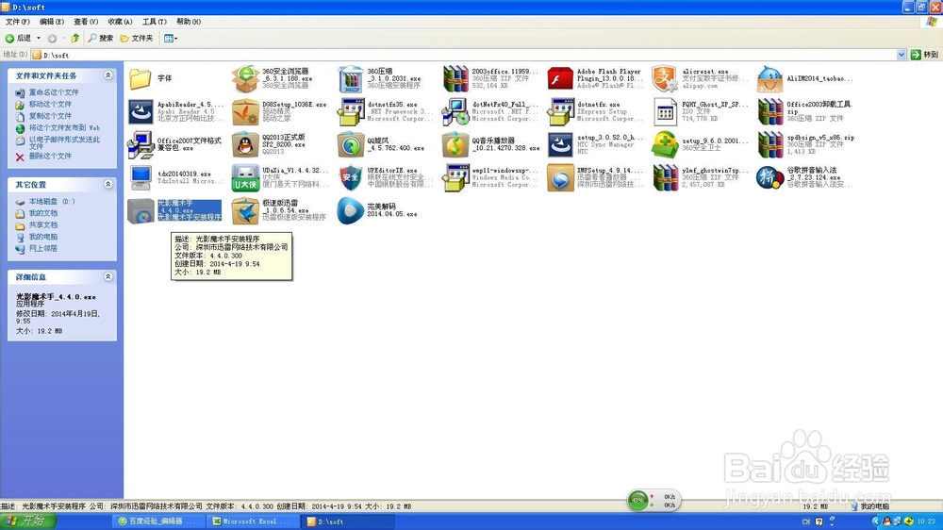The image size is (943, 530).
Task: Select the 360安全卫士 setup_9.6 icon
Action: pyautogui.click(x=665, y=145)
